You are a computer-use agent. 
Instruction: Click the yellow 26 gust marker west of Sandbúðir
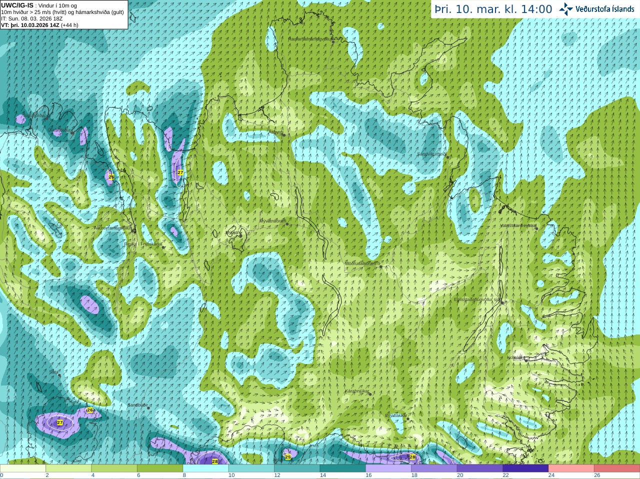point(90,410)
